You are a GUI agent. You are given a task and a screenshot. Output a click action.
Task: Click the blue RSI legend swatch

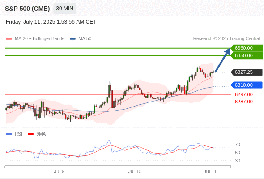[9, 134]
